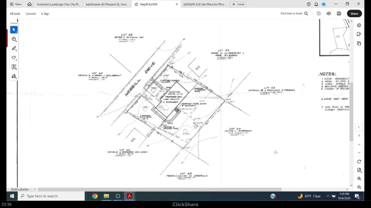Star the Map11-63.PDF document

pos(136,4)
